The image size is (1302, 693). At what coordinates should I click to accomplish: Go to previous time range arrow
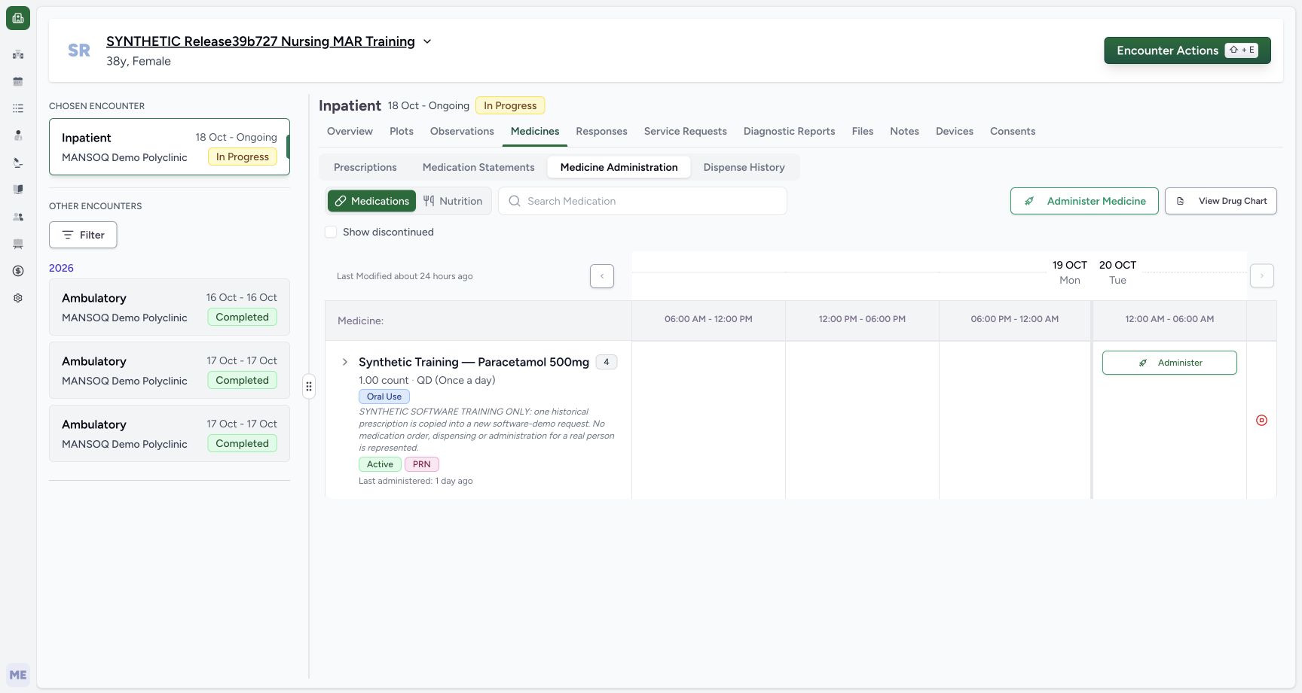(602, 276)
